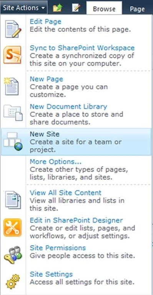The height and width of the screenshot is (295, 153).
Task: Click the View All Site Content documents icon
Action: coord(13,200)
